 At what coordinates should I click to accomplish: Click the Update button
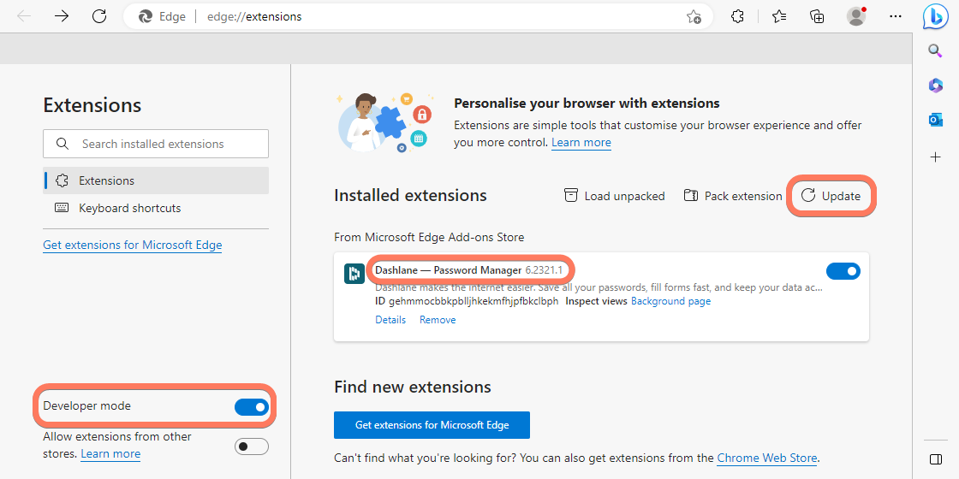(x=831, y=196)
